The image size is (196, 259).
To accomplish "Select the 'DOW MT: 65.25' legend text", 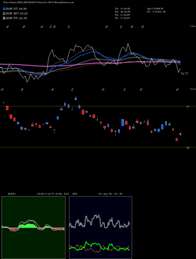I will pyautogui.click(x=16, y=13).
